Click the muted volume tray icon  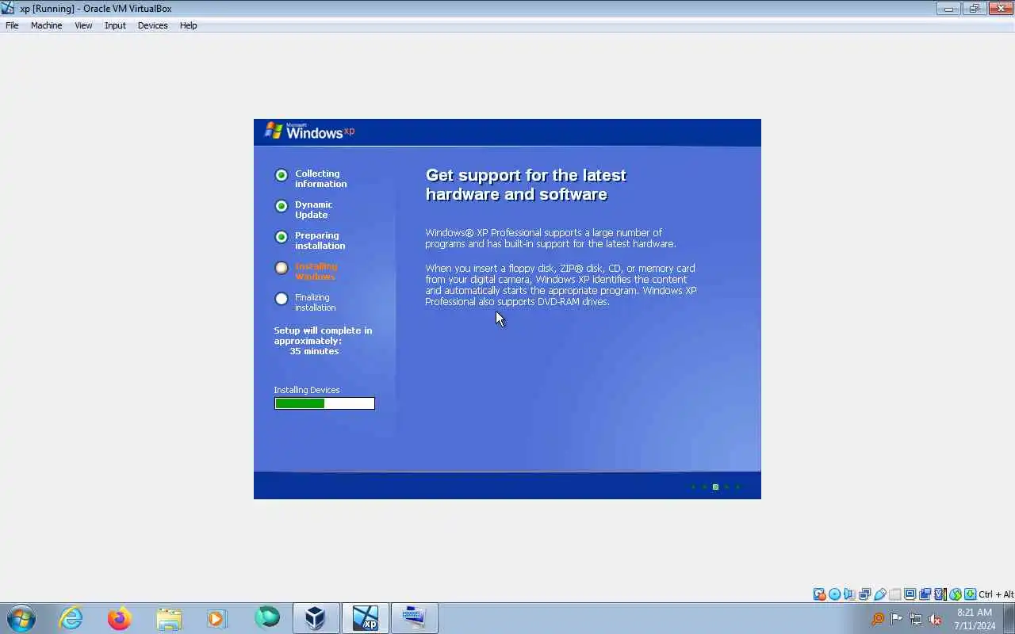click(x=935, y=619)
